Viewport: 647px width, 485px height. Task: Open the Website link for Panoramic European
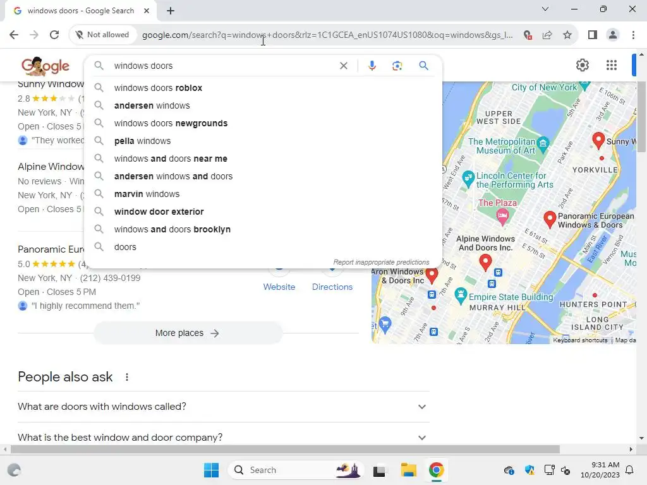click(279, 287)
